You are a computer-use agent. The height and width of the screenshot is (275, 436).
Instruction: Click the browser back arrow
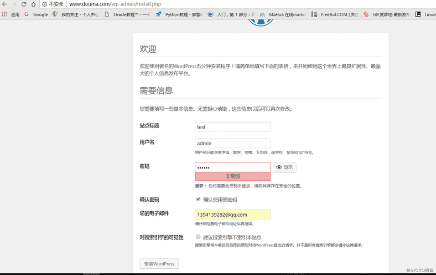coord(4,4)
